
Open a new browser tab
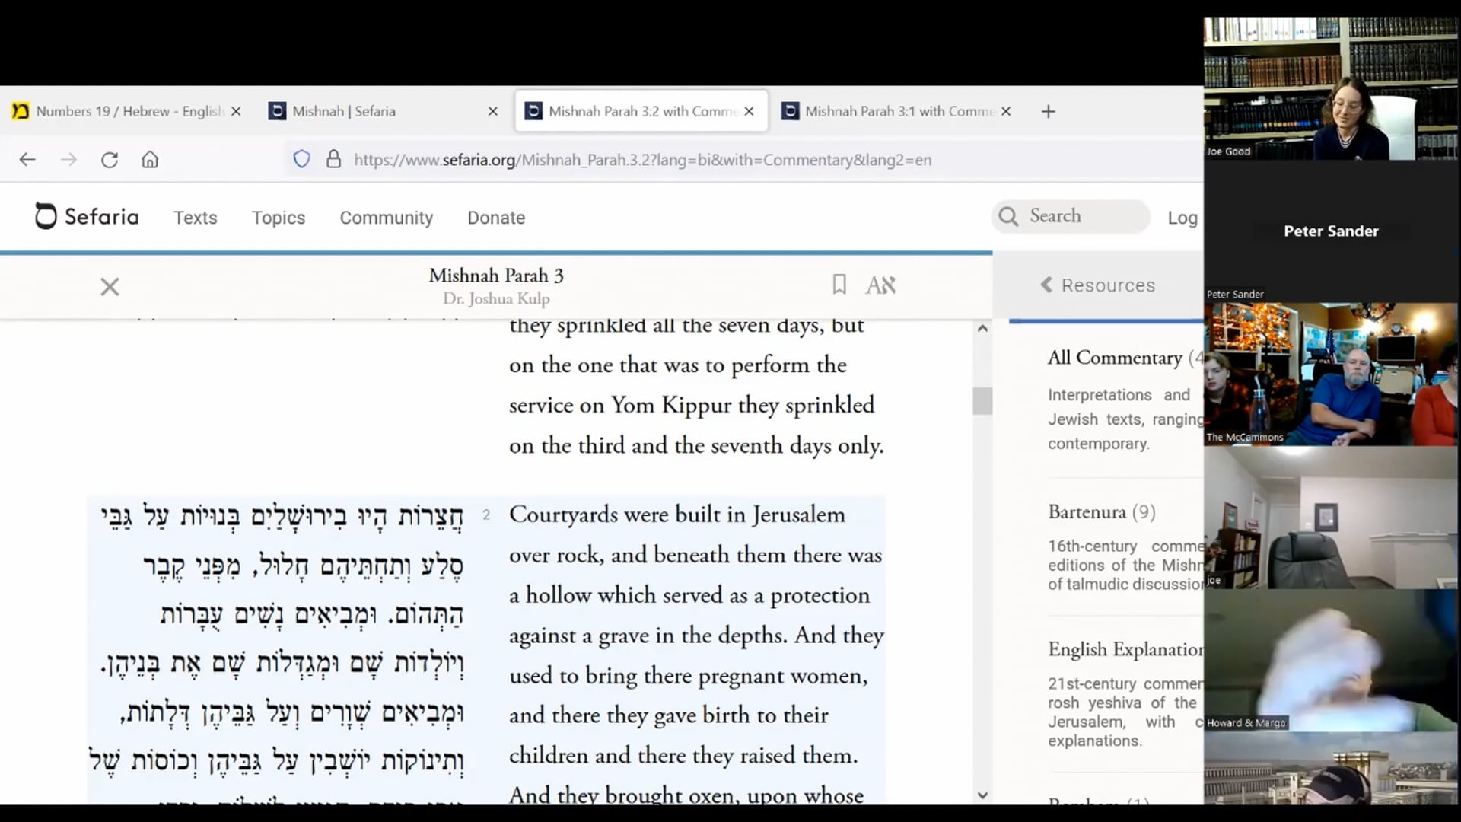pos(1048,112)
